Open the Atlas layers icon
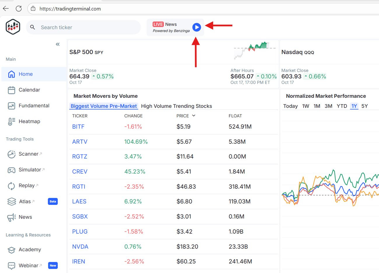The image size is (379, 273). pyautogui.click(x=11, y=201)
